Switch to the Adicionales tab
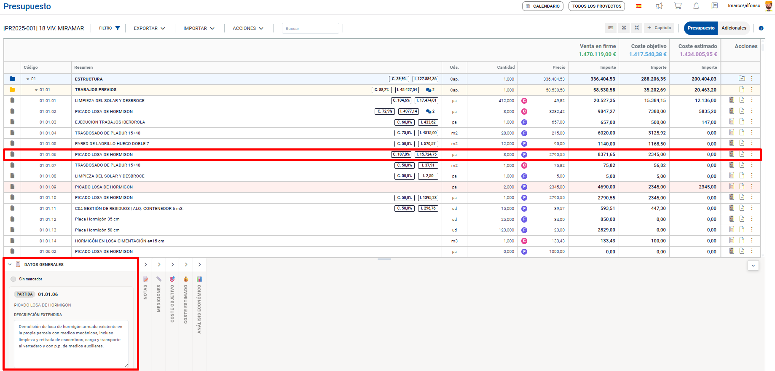The height and width of the screenshot is (371, 775). (734, 28)
